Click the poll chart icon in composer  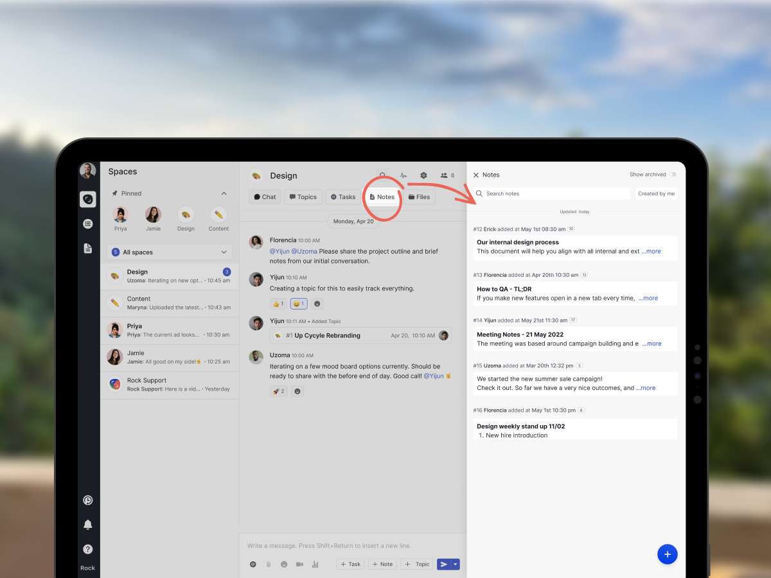315,565
